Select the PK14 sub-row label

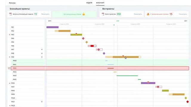[15, 76]
